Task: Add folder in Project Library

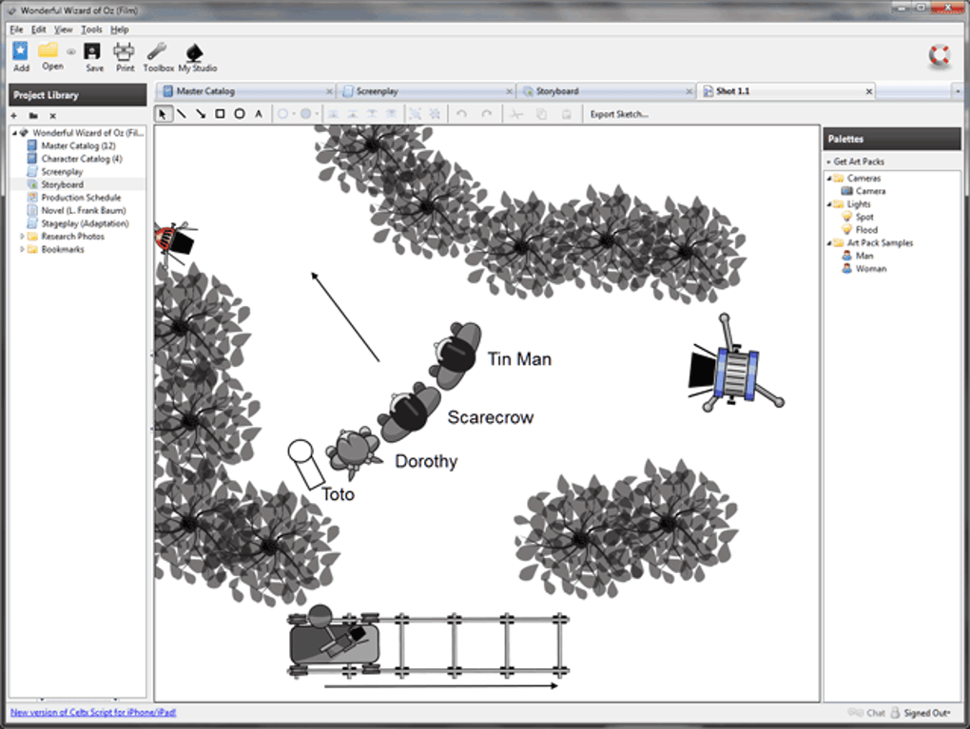Action: point(33,116)
